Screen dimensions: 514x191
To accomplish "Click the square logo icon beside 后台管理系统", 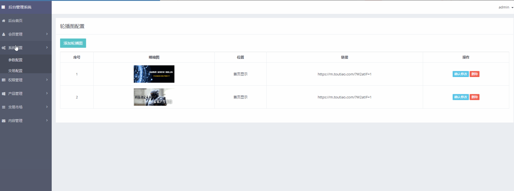I will tap(3, 7).
